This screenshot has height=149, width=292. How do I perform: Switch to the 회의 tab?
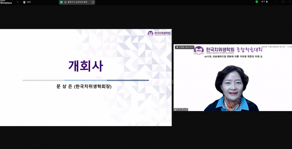(29, 2)
